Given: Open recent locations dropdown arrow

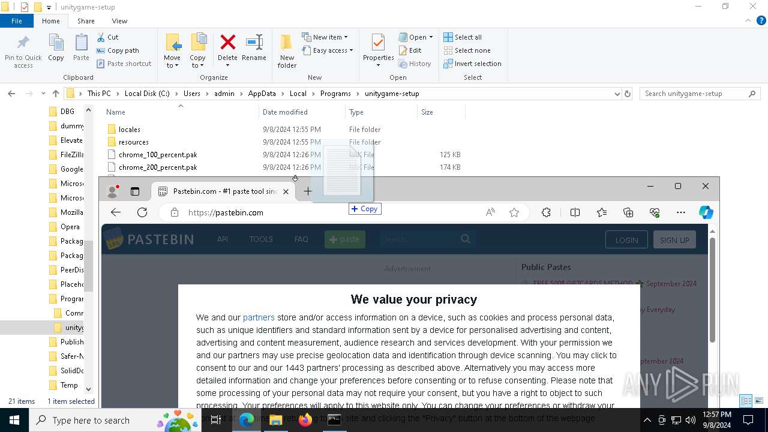Looking at the screenshot, I should (43, 94).
